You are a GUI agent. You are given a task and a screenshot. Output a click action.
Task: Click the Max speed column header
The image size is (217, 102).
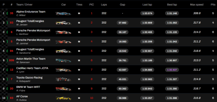pos(197,5)
